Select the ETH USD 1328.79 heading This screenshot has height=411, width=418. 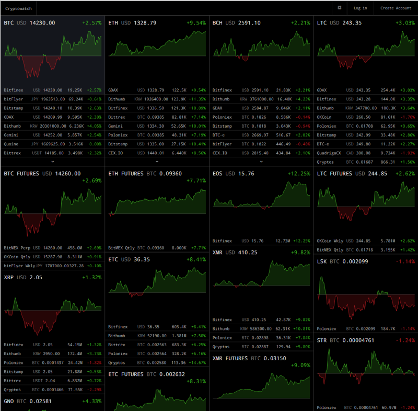tap(132, 22)
